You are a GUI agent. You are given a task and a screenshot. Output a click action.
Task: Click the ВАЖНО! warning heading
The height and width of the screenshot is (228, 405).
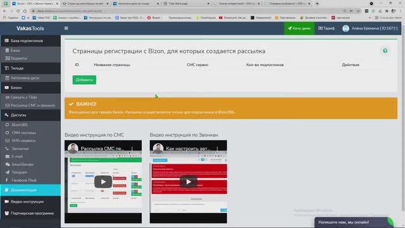point(86,104)
